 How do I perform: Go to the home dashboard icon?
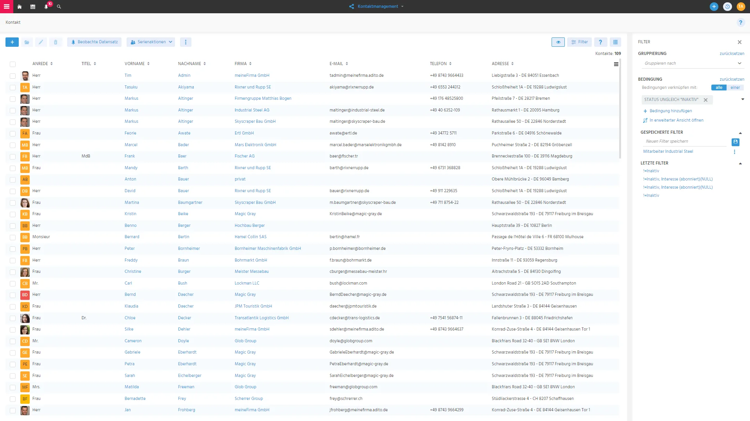(x=20, y=7)
